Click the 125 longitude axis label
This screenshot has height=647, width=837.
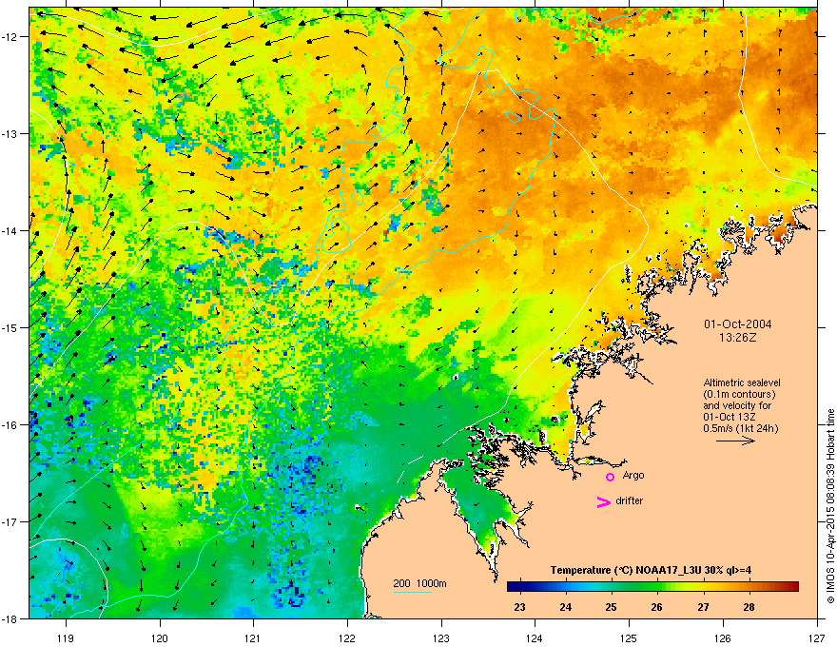tap(629, 637)
